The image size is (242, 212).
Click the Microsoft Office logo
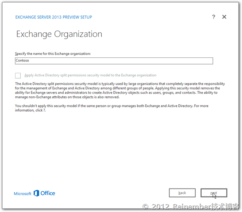35,193
